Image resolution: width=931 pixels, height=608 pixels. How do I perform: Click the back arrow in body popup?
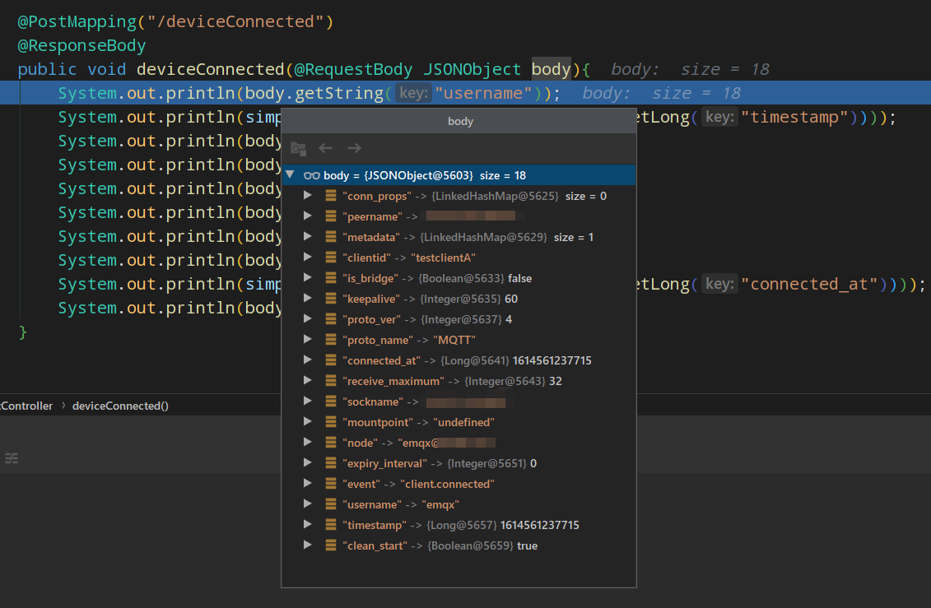coord(325,148)
